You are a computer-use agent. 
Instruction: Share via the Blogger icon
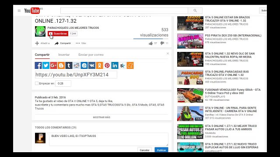coord(61,65)
